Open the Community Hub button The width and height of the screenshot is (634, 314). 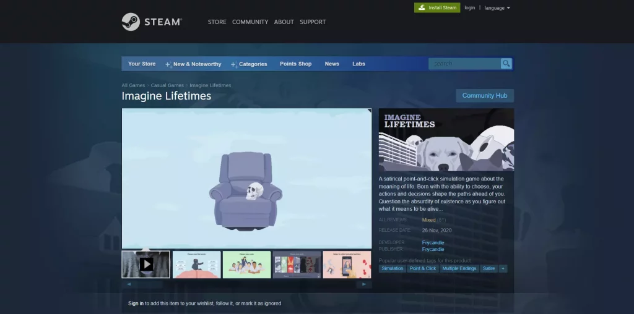[x=485, y=96]
